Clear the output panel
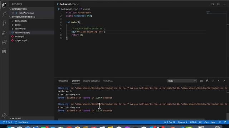The image size is (229, 128). (x=201, y=81)
